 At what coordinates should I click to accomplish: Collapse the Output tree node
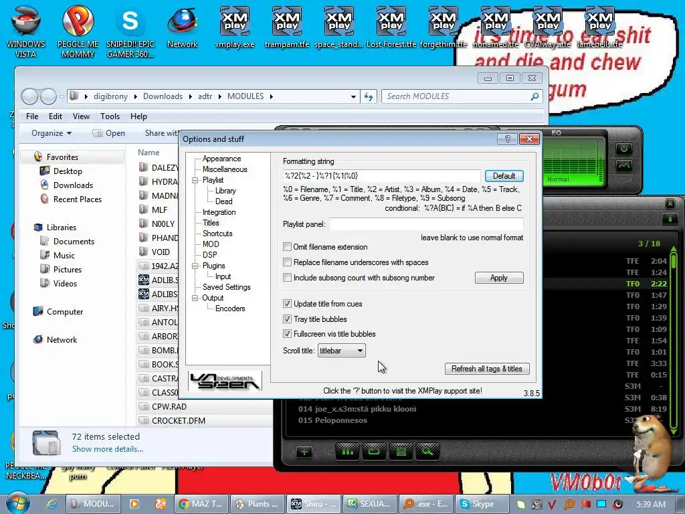pyautogui.click(x=195, y=298)
